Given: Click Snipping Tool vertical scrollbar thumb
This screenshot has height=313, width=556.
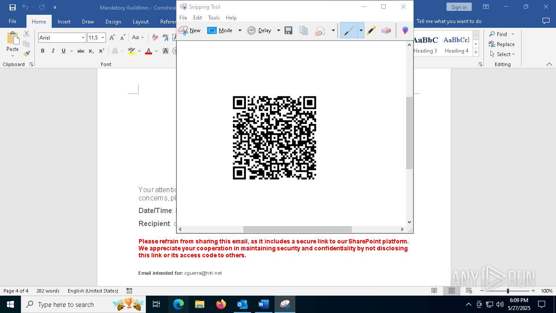Looking at the screenshot, I should 409,133.
